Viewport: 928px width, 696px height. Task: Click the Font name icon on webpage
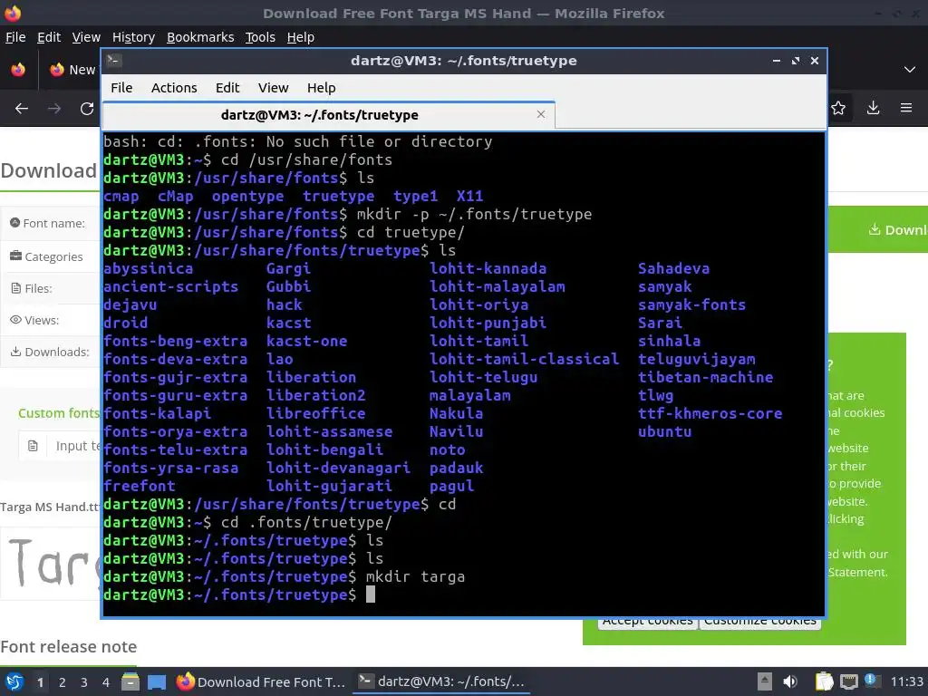pos(14,223)
